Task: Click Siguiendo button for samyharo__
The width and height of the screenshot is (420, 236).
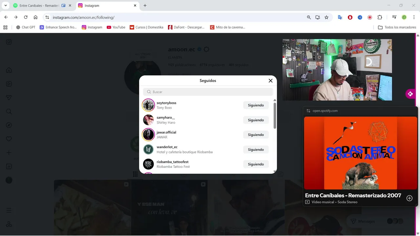Action: tap(256, 120)
